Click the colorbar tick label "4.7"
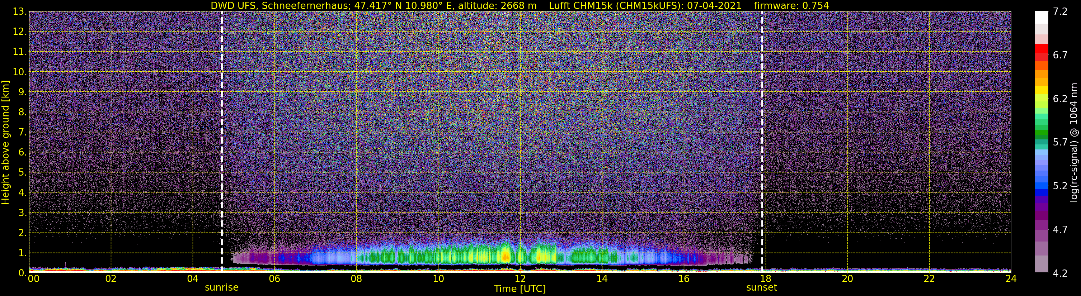 coord(1060,230)
